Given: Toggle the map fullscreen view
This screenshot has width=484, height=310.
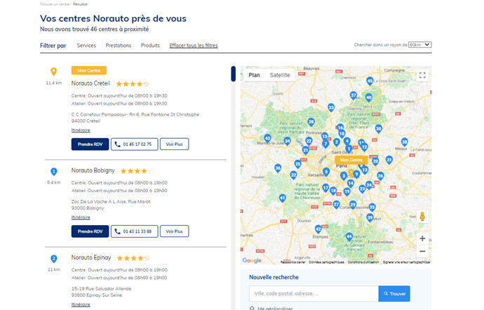Looking at the screenshot, I should point(422,75).
